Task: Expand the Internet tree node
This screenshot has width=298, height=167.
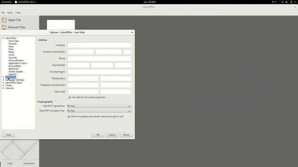Action: point(3,88)
